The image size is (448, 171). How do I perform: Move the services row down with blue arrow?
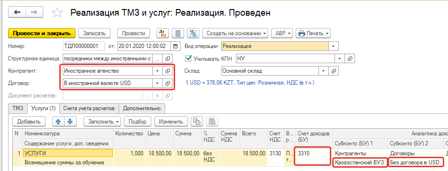point(70,121)
